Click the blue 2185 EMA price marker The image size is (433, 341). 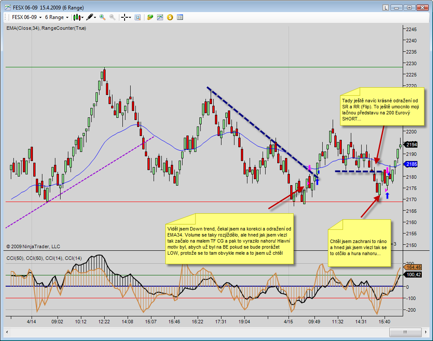pyautogui.click(x=411, y=164)
